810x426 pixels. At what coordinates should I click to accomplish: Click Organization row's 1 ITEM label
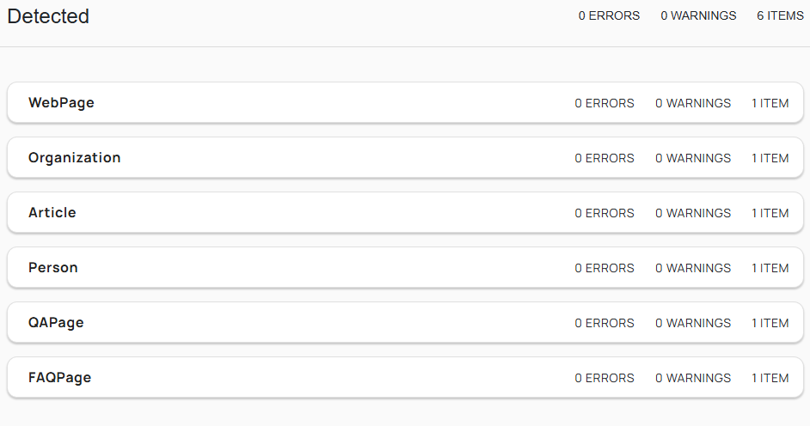pos(770,158)
